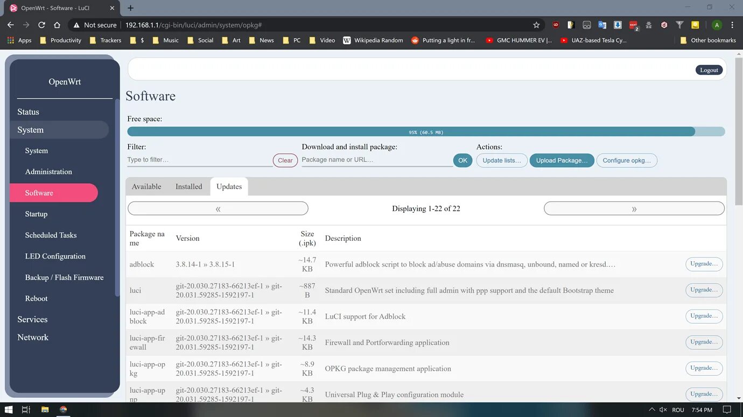Switch to the Installed tab
743x417 pixels.
[189, 186]
